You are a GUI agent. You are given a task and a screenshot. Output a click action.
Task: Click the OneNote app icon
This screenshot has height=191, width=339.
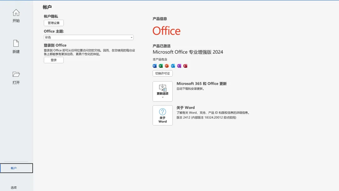(179, 66)
